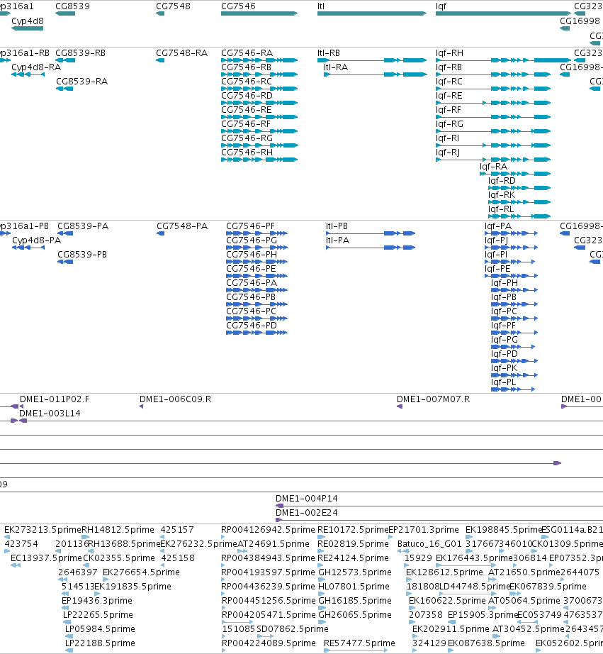Click the LD44748.5prime EST label
Viewport: 603px width, 654px height.
click(x=475, y=587)
